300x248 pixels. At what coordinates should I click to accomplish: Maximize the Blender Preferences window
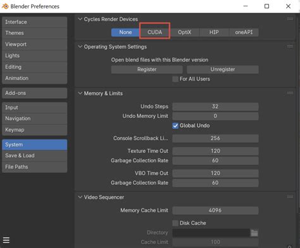(266, 6)
